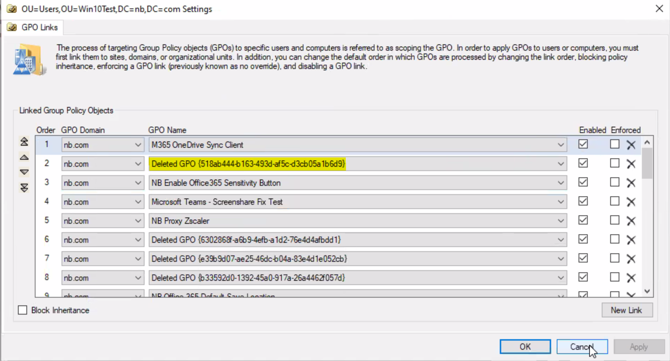Move selected link to bottom of order
670x361 pixels.
(x=24, y=188)
